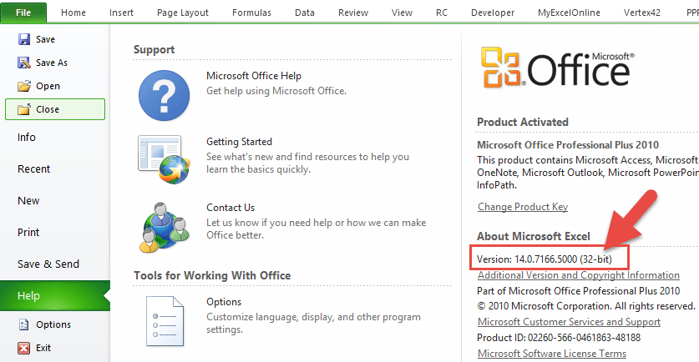Image resolution: width=699 pixels, height=362 pixels.
Task: Open the File tab
Action: (x=23, y=13)
